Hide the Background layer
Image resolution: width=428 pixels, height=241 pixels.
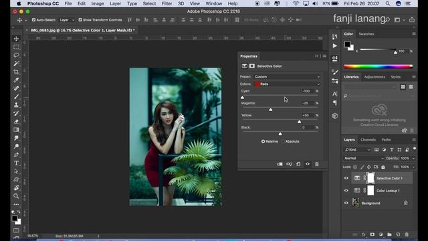click(346, 203)
